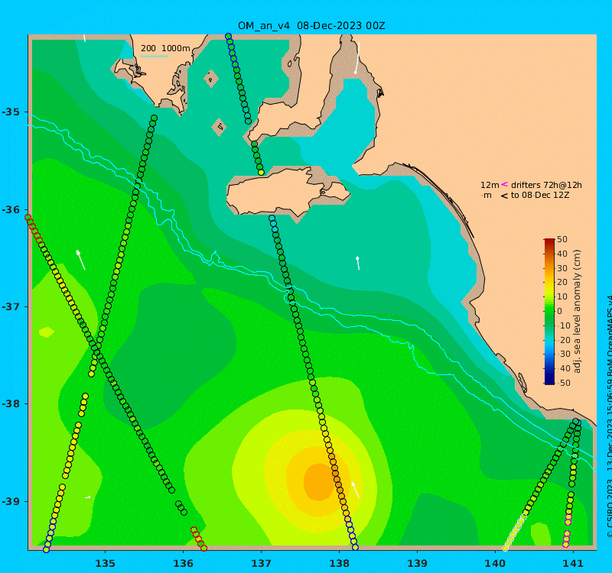Image resolution: width=612 pixels, height=573 pixels.
Task: Click longitude axis label 137
Action: [261, 563]
